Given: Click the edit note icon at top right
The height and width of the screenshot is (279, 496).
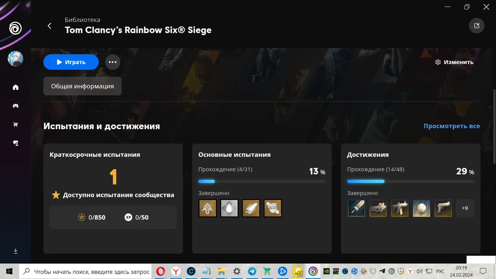Looking at the screenshot, I should [477, 26].
